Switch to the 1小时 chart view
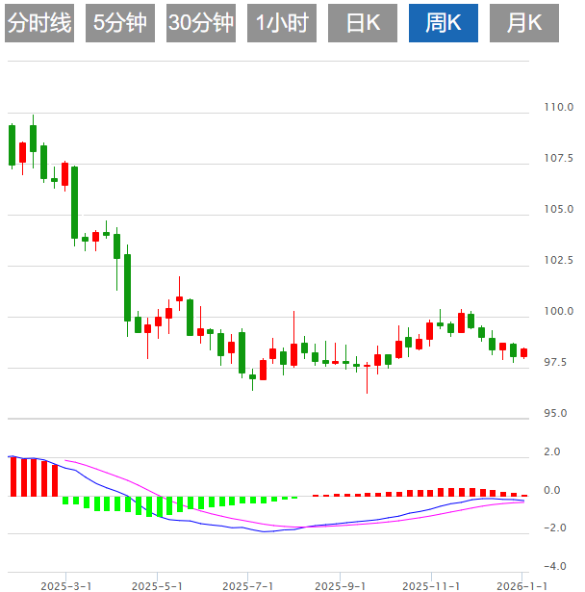Image resolution: width=585 pixels, height=592 pixels. coord(282,23)
